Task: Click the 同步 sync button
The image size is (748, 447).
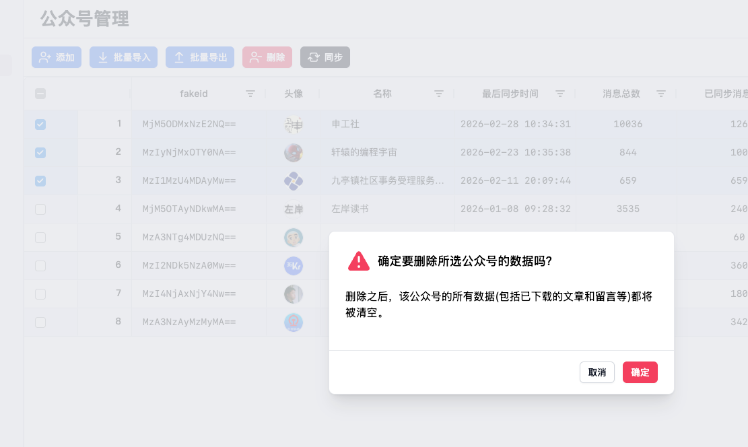Action: coord(325,57)
